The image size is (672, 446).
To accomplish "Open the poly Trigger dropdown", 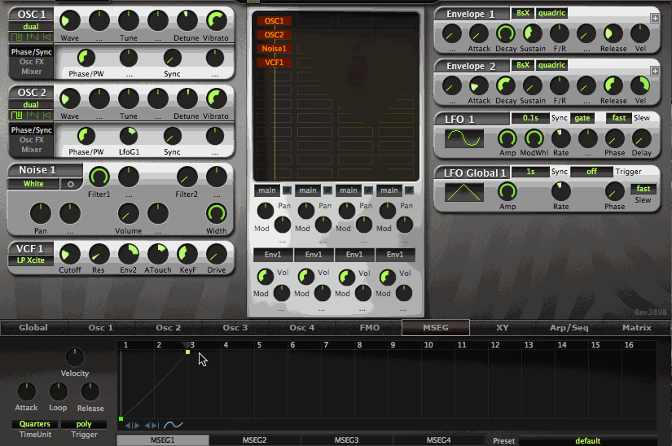I will (x=84, y=424).
